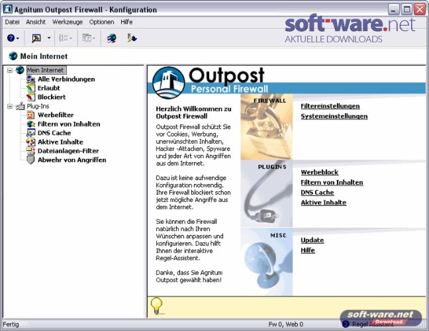This screenshot has width=429, height=331.
Task: Click the Outpost fortress logo
Action: (169, 83)
